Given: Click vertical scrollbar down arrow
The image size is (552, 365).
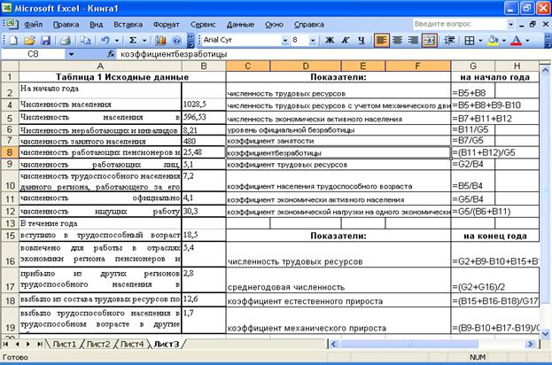Looking at the screenshot, I should 545,333.
